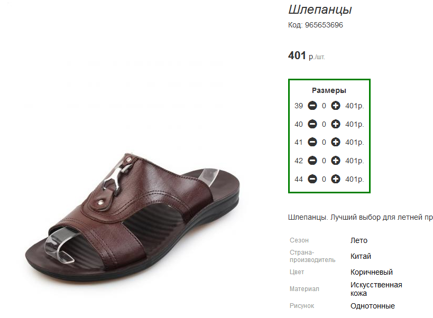433x318 pixels.
Task: Click quantity value for size 39
Action: click(x=324, y=106)
